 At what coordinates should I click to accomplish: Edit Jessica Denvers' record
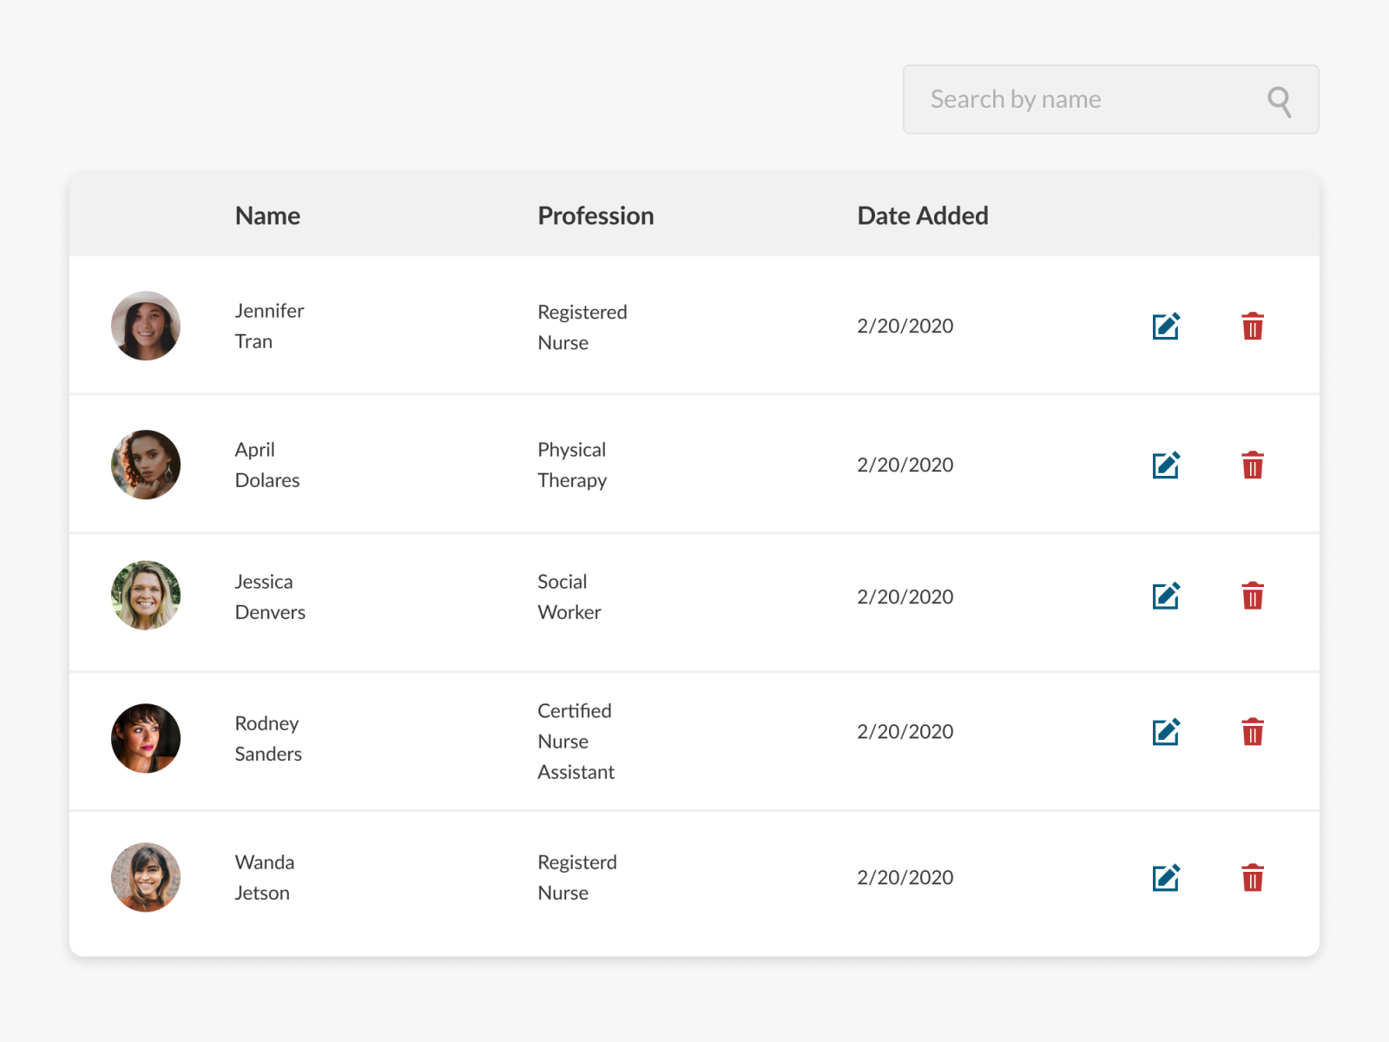tap(1166, 597)
